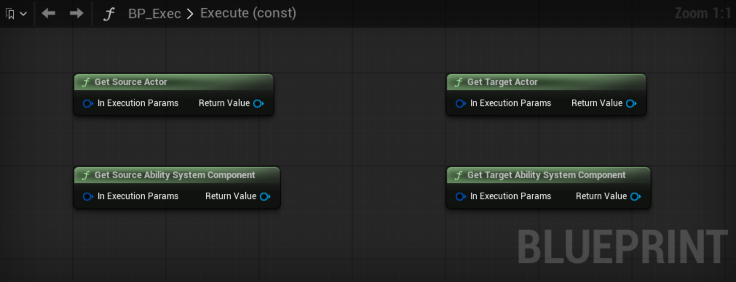Go forward with the right arrow button
This screenshot has width=736, height=282.
(x=76, y=13)
